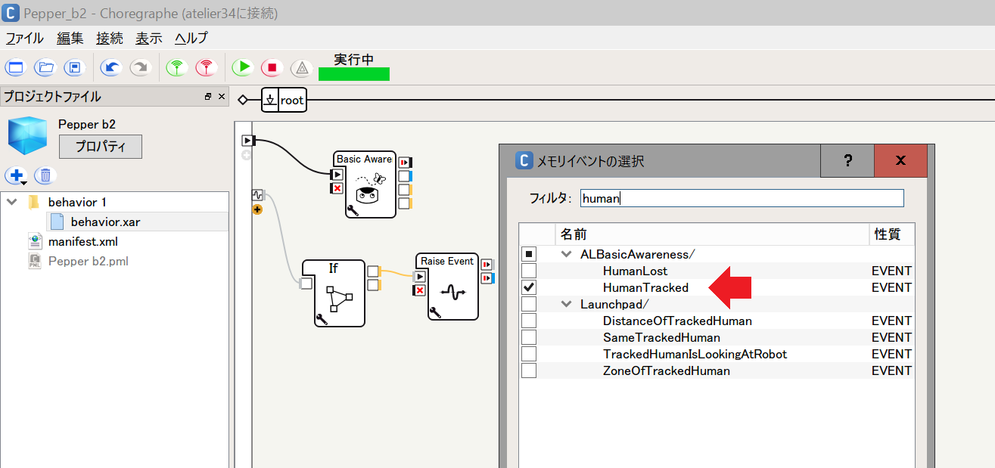This screenshot has width=995, height=468.
Task: Check the ZoneOfTrackedHuman checkbox
Action: click(x=529, y=370)
